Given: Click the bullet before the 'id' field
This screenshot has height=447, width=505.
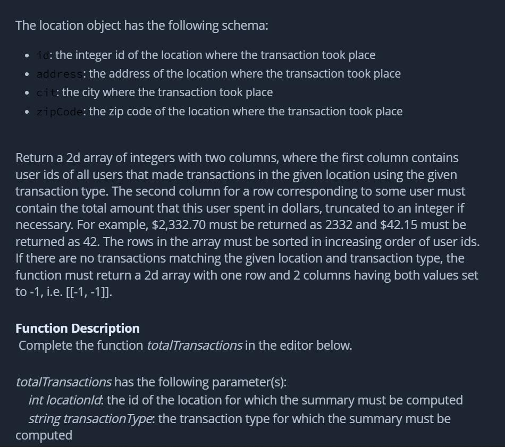Looking at the screenshot, I should (x=27, y=56).
